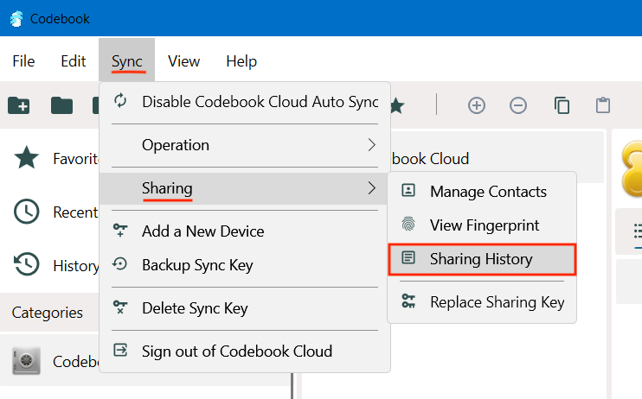
Task: Click the star favorite toolbar icon
Action: [397, 106]
